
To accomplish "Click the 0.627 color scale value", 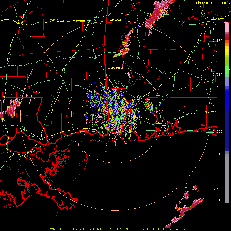I will point(217,109).
